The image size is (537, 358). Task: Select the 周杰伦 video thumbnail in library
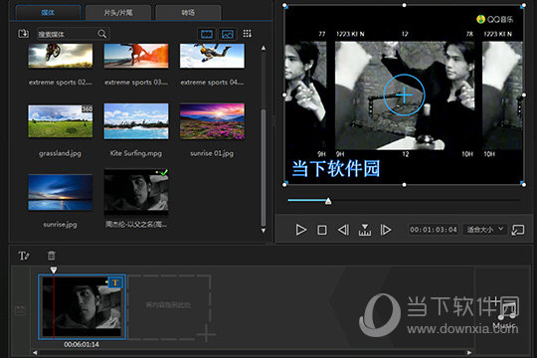tap(136, 193)
